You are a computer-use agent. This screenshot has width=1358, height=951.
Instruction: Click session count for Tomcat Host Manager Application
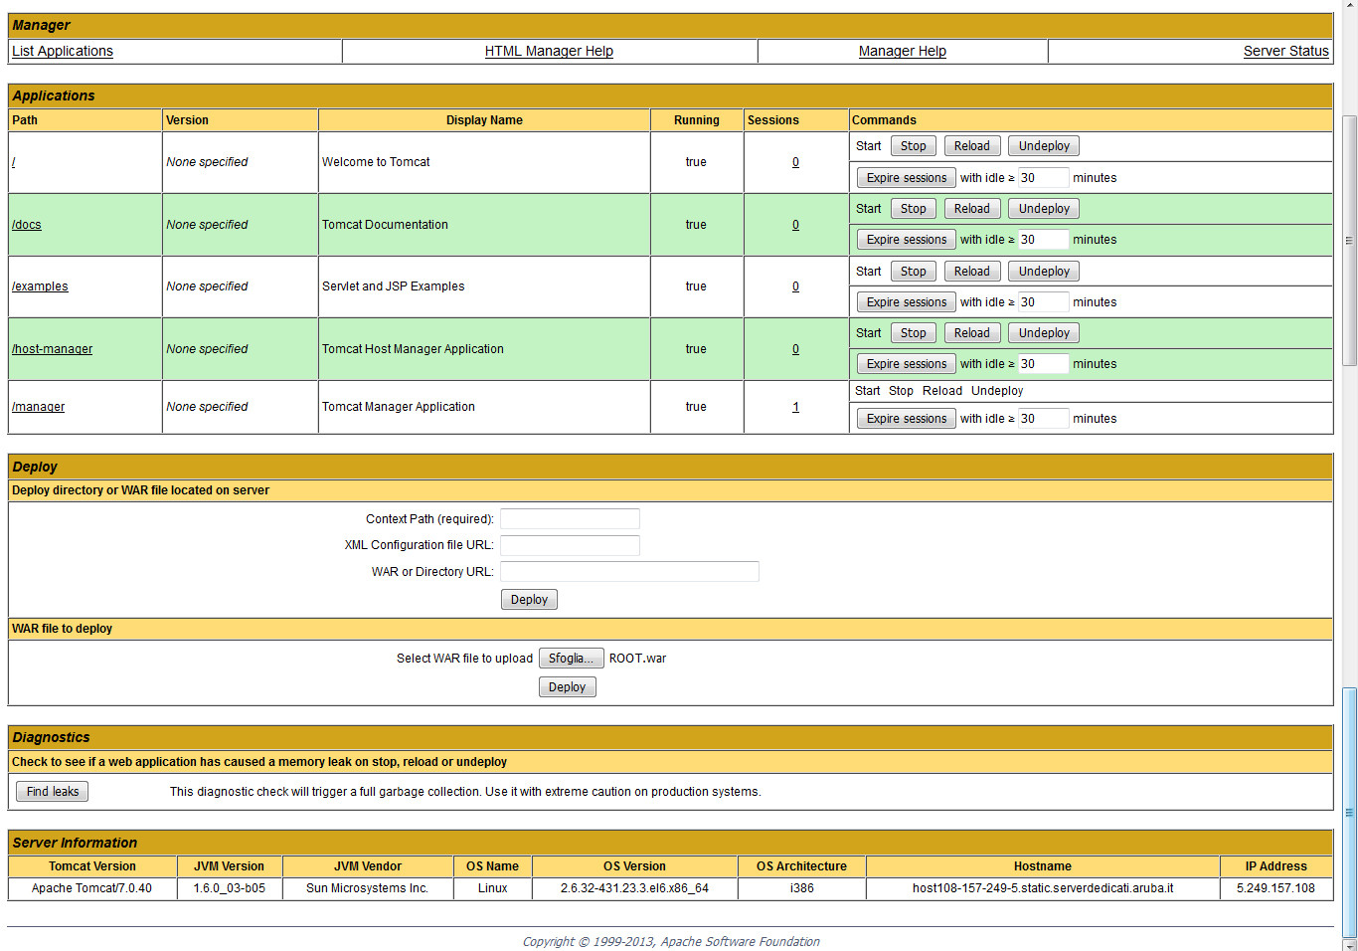(795, 349)
